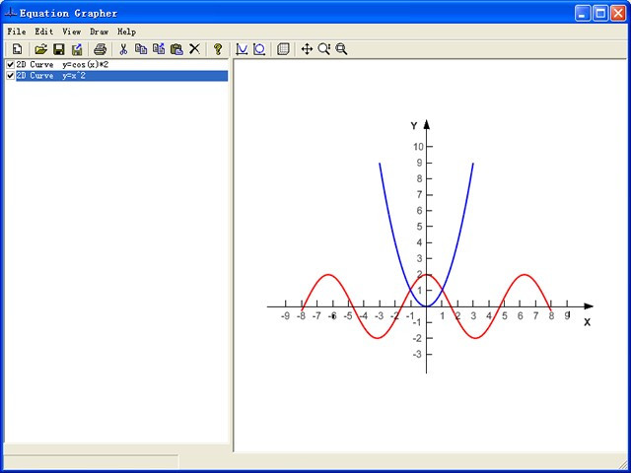Image resolution: width=631 pixels, height=473 pixels.
Task: Select the 2D Curve y=cos(x)*2 entry
Action: [x=62, y=65]
